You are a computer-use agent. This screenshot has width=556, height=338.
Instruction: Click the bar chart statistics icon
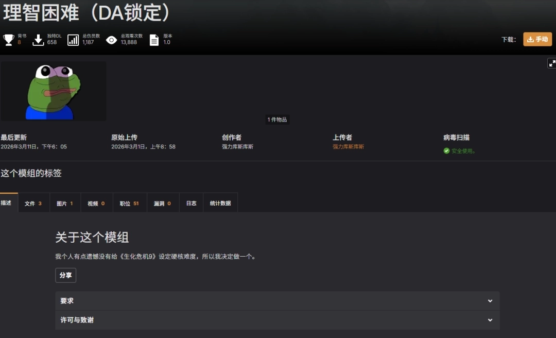pos(73,40)
